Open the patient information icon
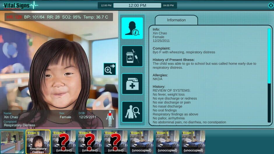Image resolution: width=274 pixels, height=154 pixels. [132, 28]
